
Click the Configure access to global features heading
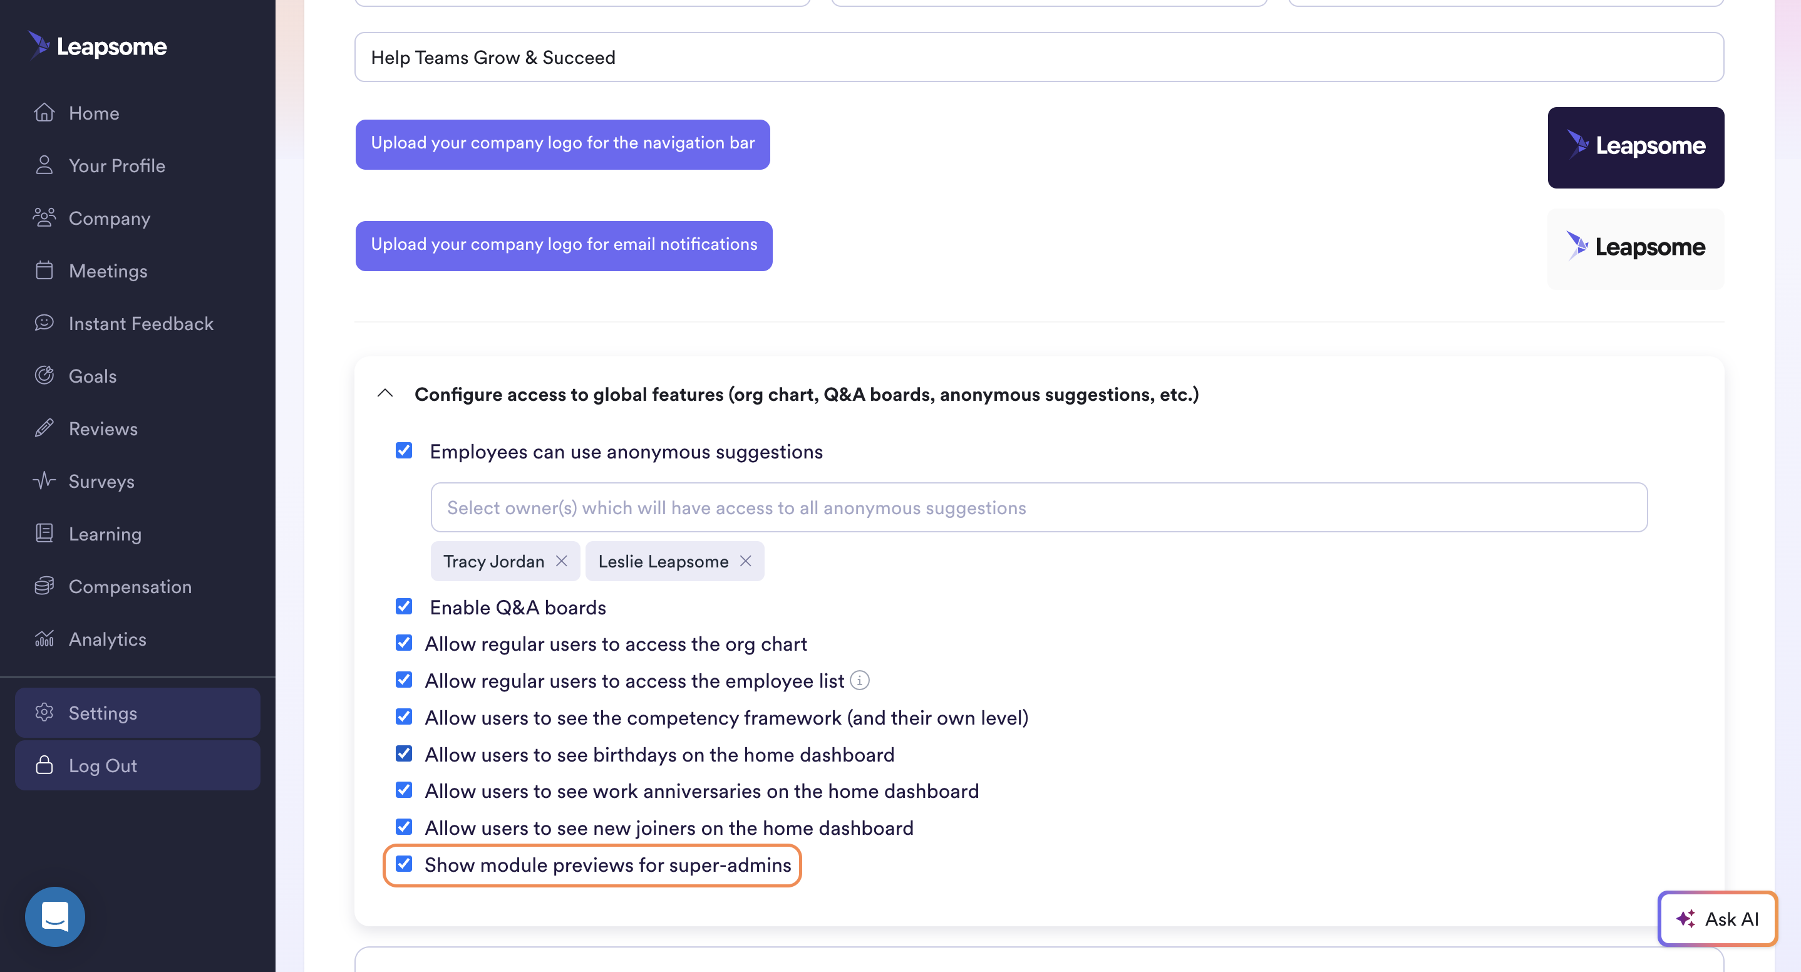(x=807, y=395)
